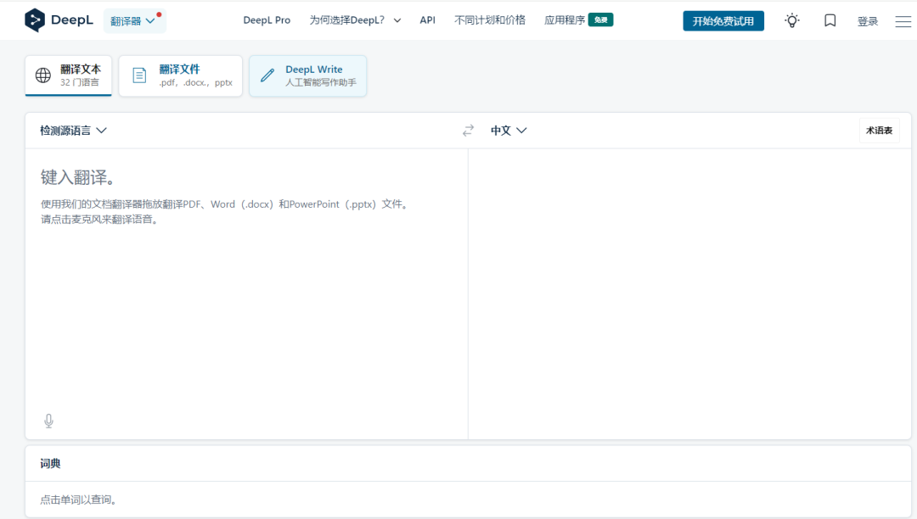Click the 点击单词以查询。 hint text
This screenshot has height=519, width=917.
(78, 499)
